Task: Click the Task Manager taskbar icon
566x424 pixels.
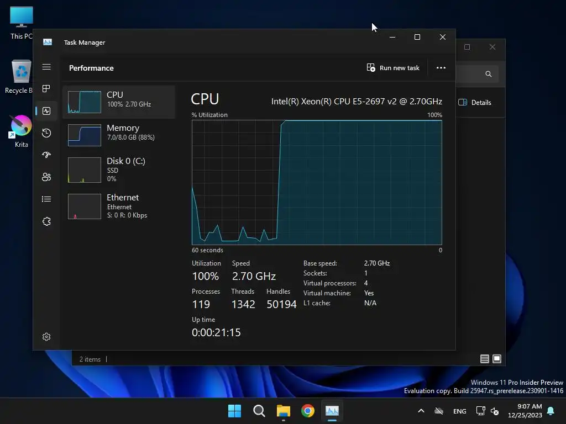Action: (x=332, y=411)
